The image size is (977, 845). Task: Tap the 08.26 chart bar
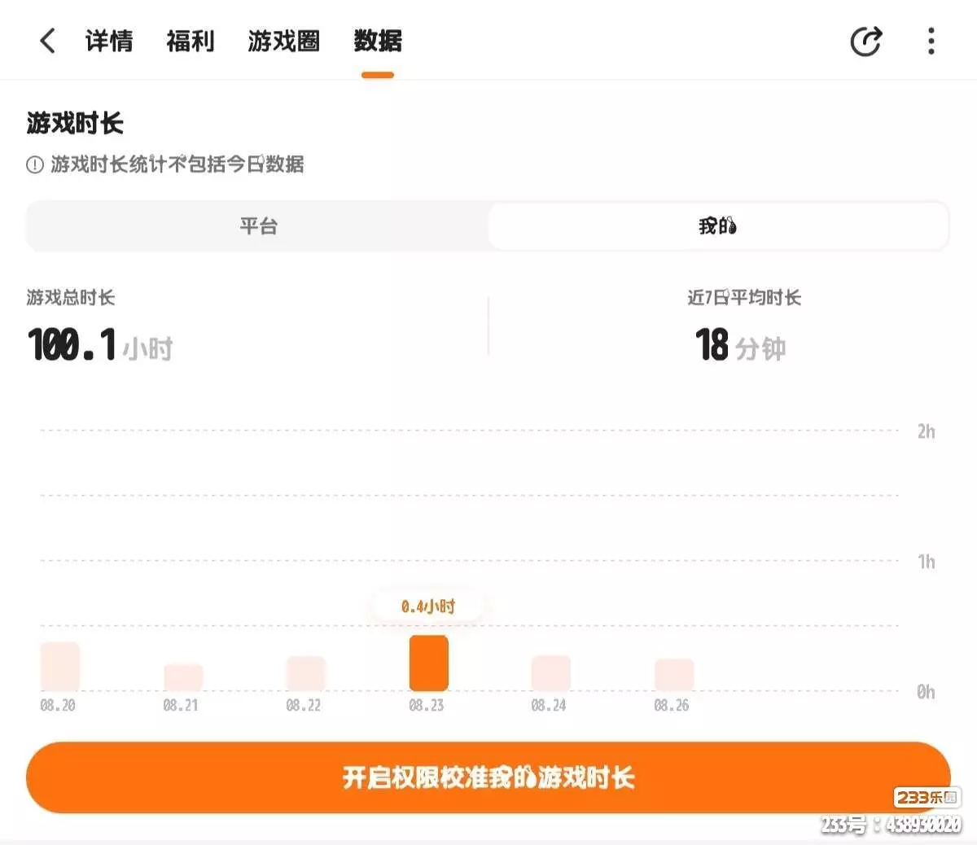tap(674, 675)
